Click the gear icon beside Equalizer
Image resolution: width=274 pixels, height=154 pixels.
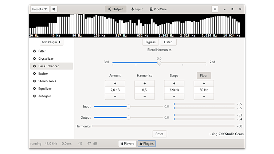point(35,88)
